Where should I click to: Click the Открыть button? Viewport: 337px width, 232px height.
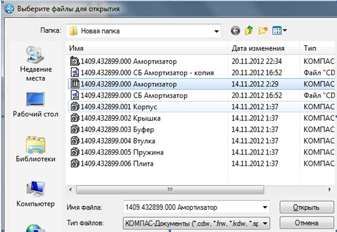[307, 207]
